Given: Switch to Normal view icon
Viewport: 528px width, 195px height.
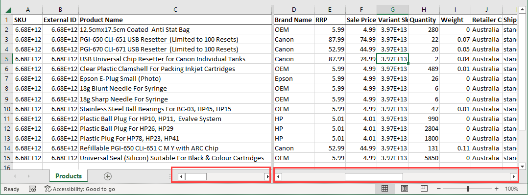Looking at the screenshot, I should tap(385, 189).
